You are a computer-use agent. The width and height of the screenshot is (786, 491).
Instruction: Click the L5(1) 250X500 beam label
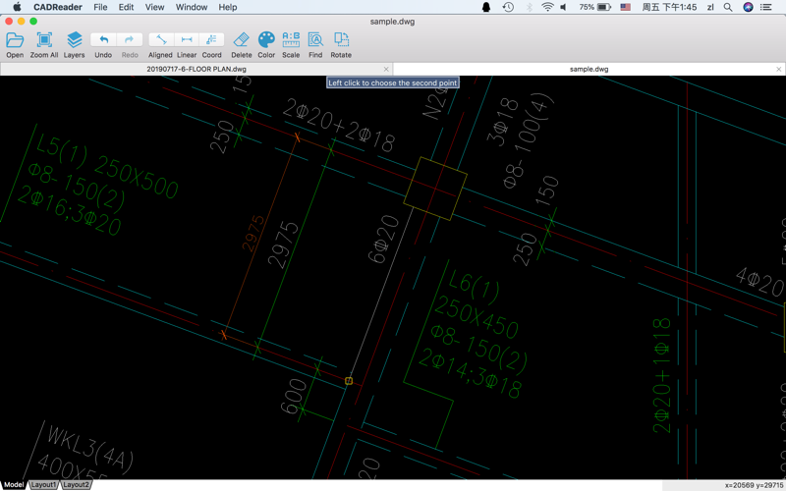click(106, 167)
